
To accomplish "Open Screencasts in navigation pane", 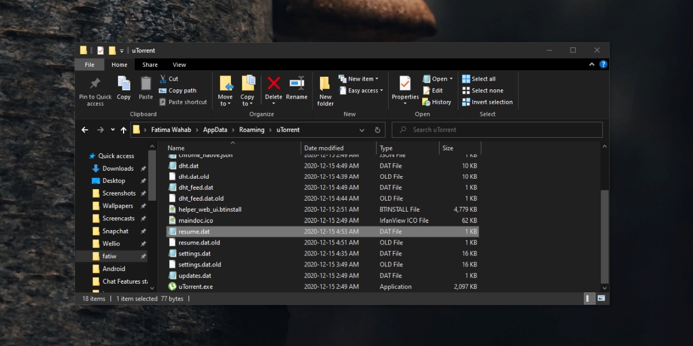I will pyautogui.click(x=118, y=219).
